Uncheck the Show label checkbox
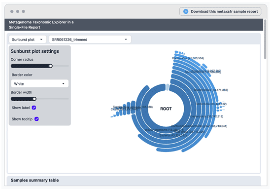271x189 pixels. coord(34,108)
